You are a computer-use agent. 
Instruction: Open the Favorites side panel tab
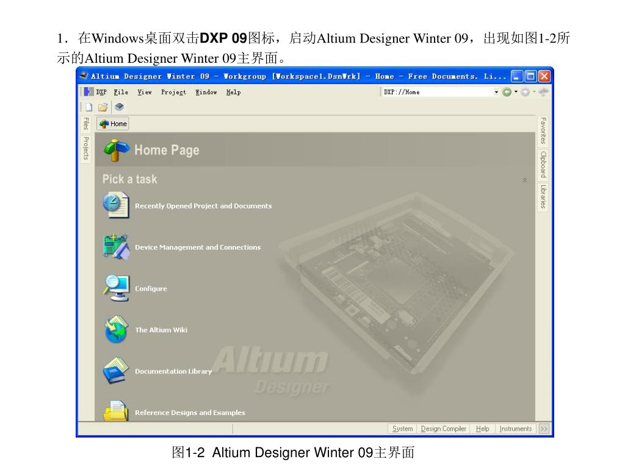click(x=543, y=131)
